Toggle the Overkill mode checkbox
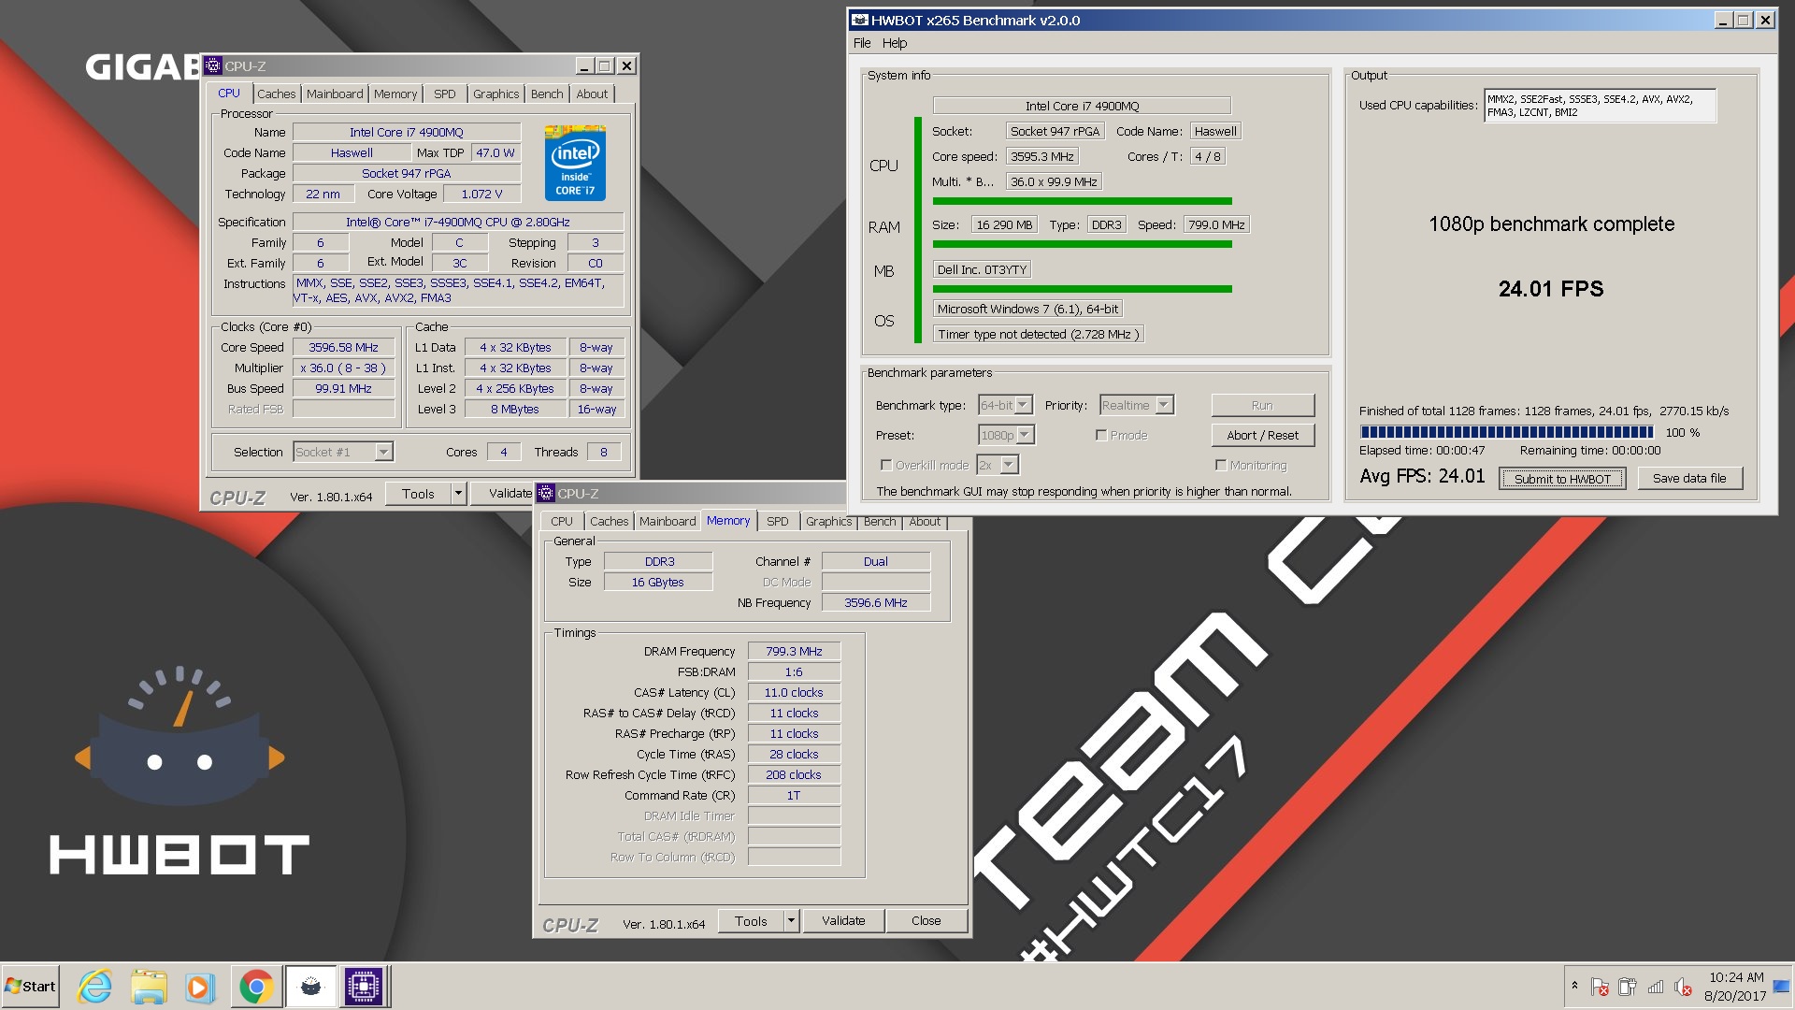The height and width of the screenshot is (1010, 1795). [x=886, y=465]
